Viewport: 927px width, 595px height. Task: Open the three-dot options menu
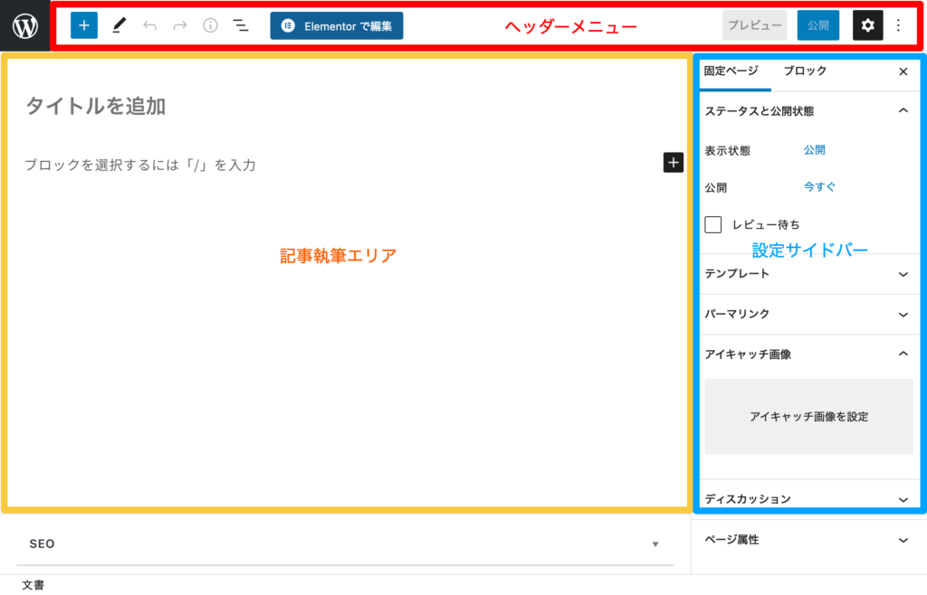coord(898,25)
